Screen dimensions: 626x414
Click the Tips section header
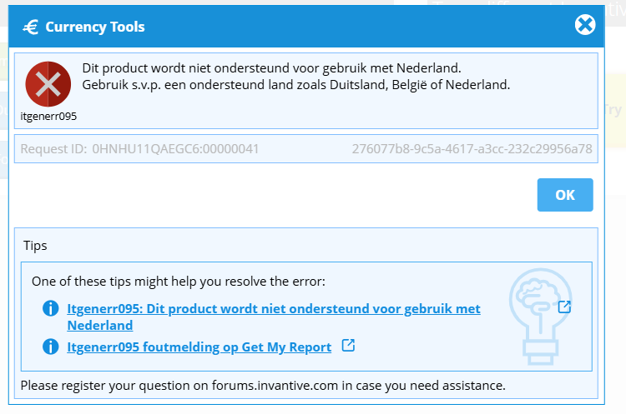(35, 246)
